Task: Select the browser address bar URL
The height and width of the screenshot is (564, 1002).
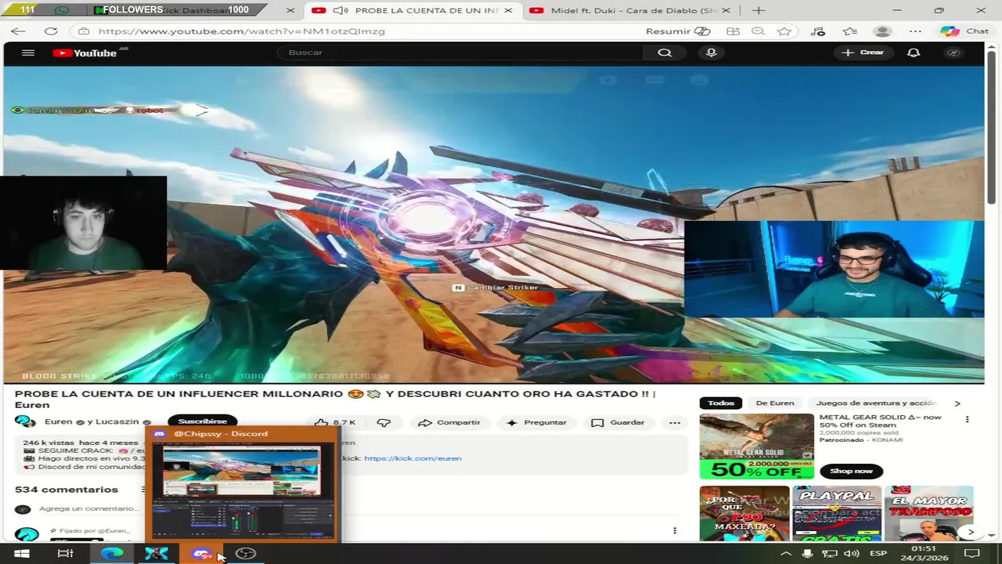Action: (241, 31)
